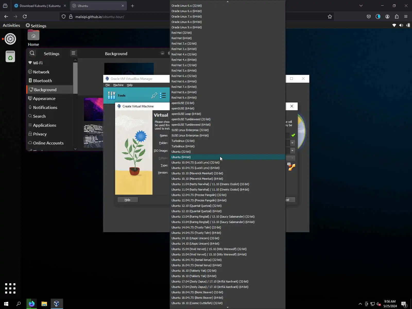Open Windows taskbar search

pyautogui.click(x=19, y=304)
